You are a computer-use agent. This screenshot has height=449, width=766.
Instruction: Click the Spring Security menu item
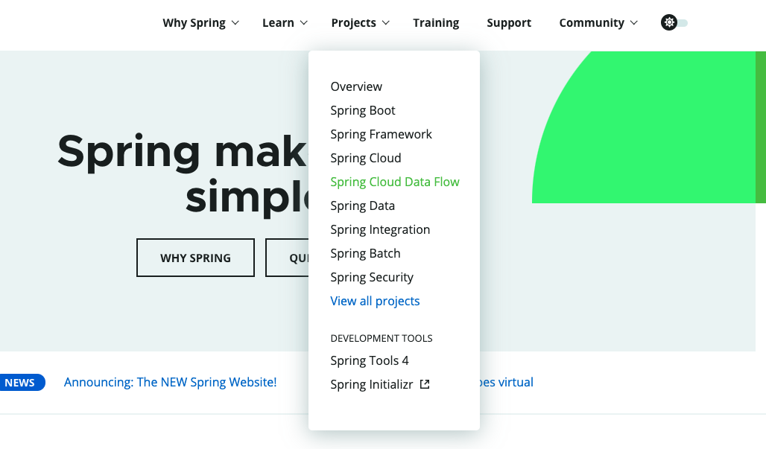coord(372,277)
